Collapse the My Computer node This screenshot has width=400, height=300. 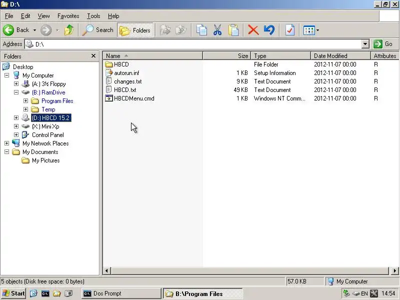6,75
